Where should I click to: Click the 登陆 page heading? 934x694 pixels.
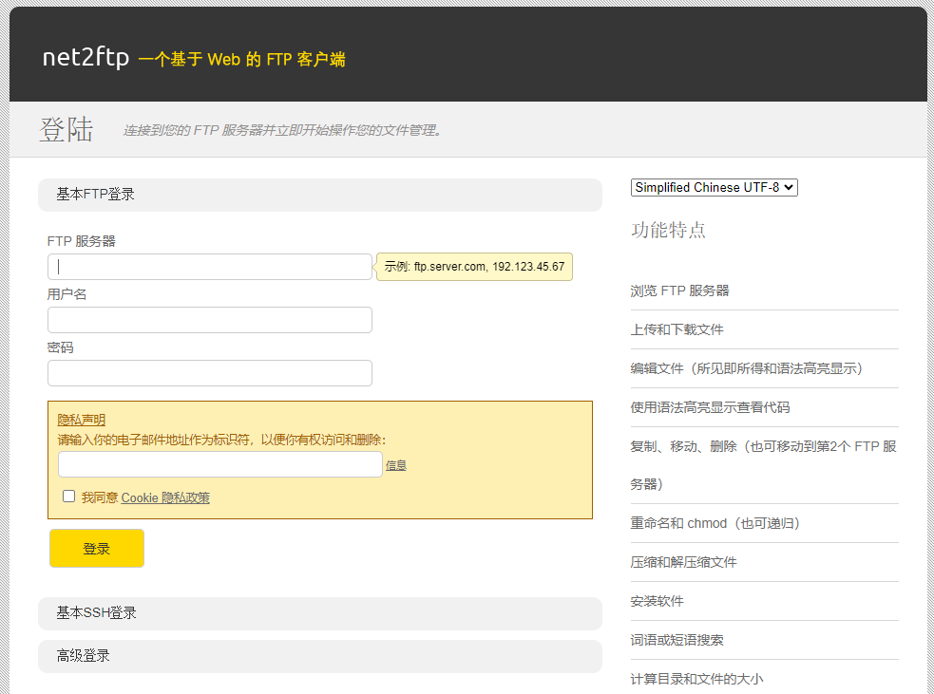(x=67, y=129)
